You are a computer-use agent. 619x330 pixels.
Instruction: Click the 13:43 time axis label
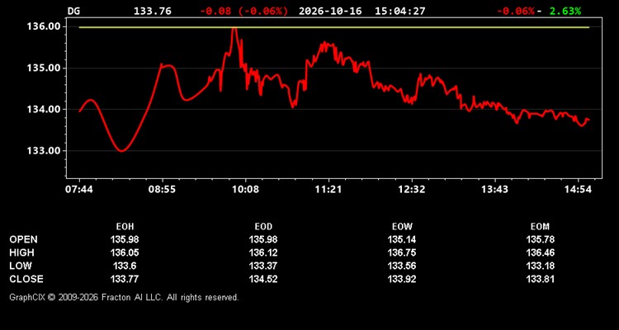pyautogui.click(x=494, y=190)
